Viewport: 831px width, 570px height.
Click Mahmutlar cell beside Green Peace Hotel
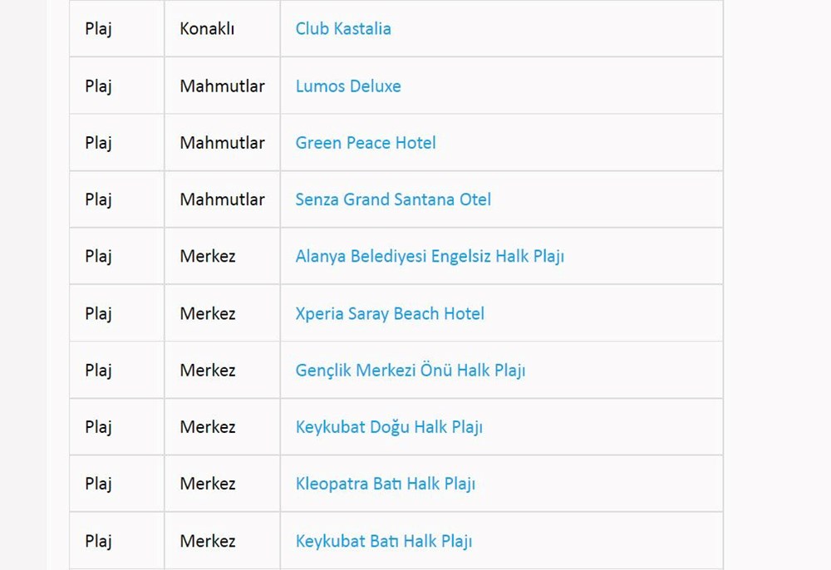point(222,143)
